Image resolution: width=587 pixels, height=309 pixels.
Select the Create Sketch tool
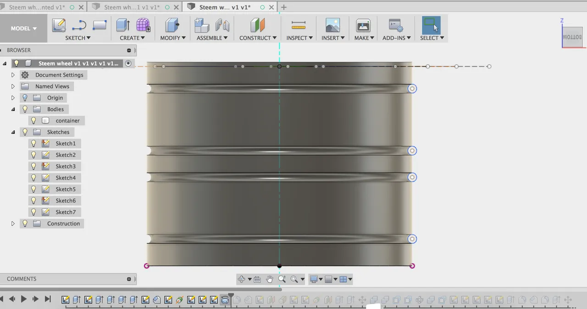click(x=59, y=25)
